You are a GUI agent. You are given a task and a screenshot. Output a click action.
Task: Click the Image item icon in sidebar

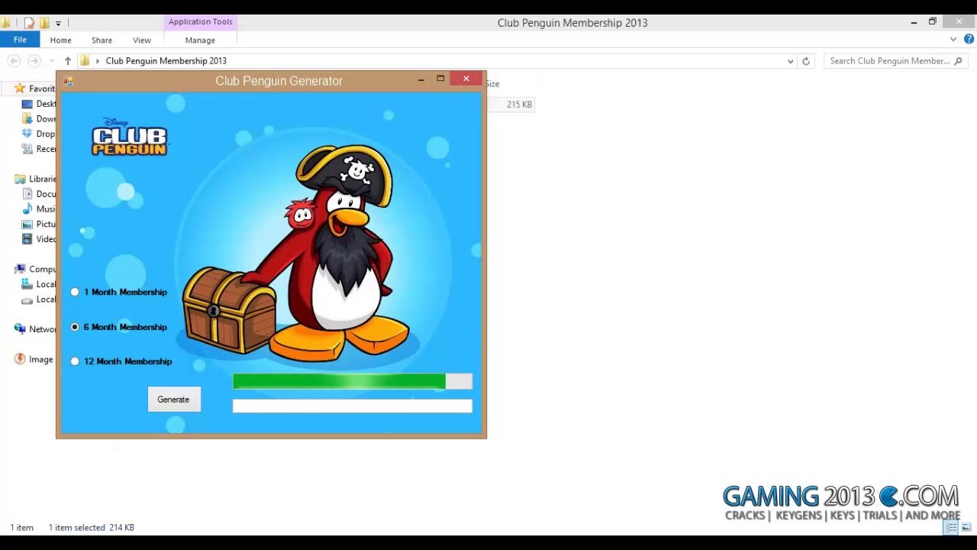coord(20,359)
